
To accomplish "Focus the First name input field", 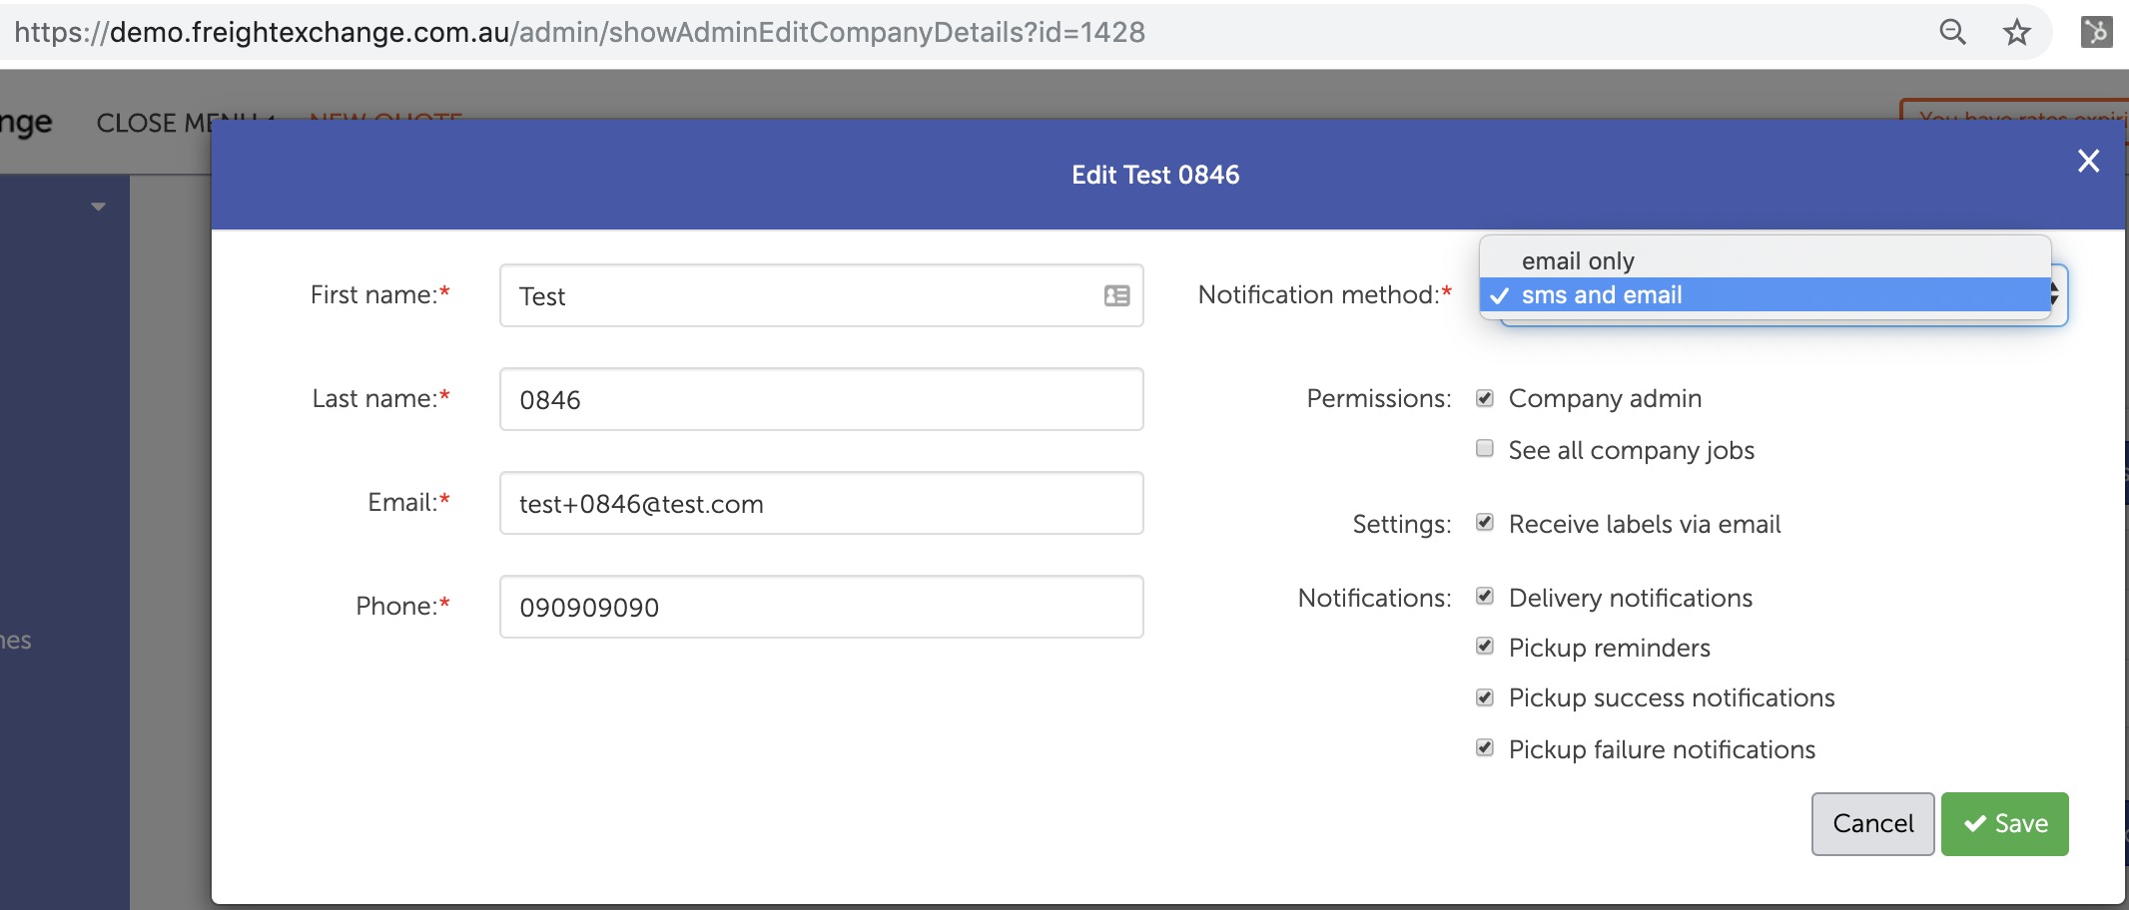I will pos(821,295).
